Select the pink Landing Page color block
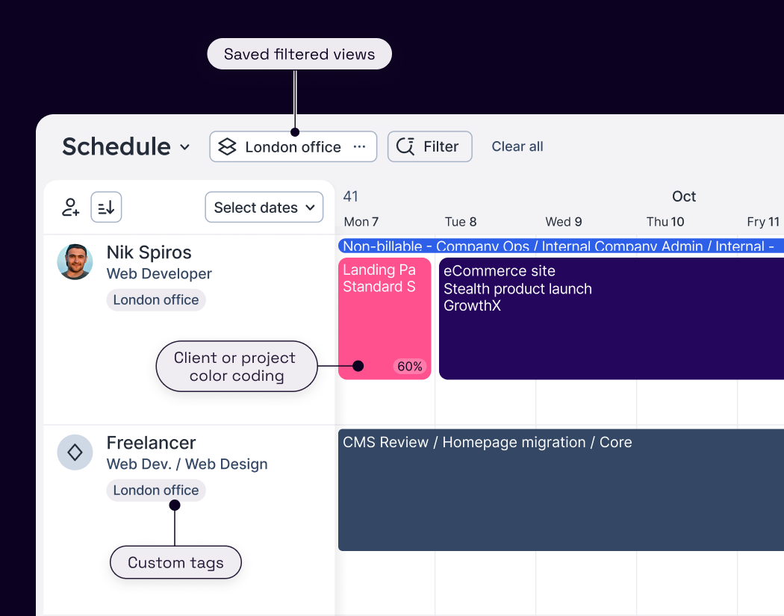 coord(385,319)
